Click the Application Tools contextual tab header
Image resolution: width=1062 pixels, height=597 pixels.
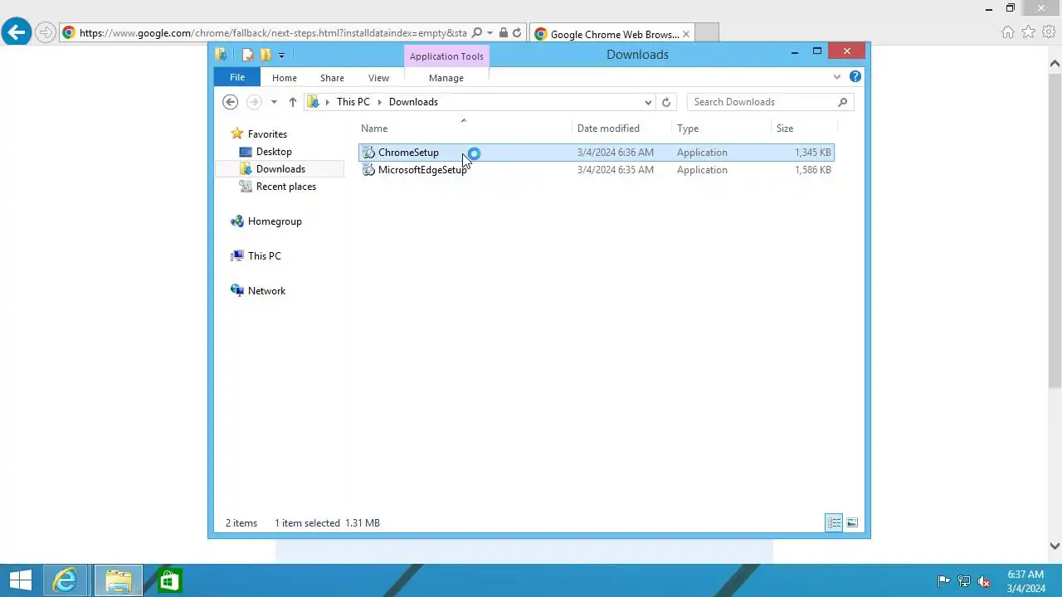click(446, 56)
